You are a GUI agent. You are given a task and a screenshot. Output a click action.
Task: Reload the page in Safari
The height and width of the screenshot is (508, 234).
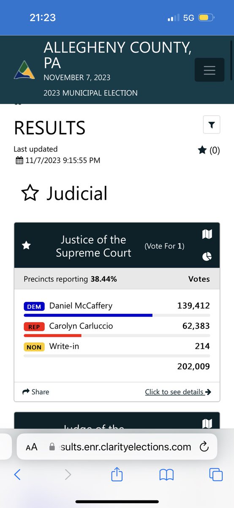tap(204, 447)
